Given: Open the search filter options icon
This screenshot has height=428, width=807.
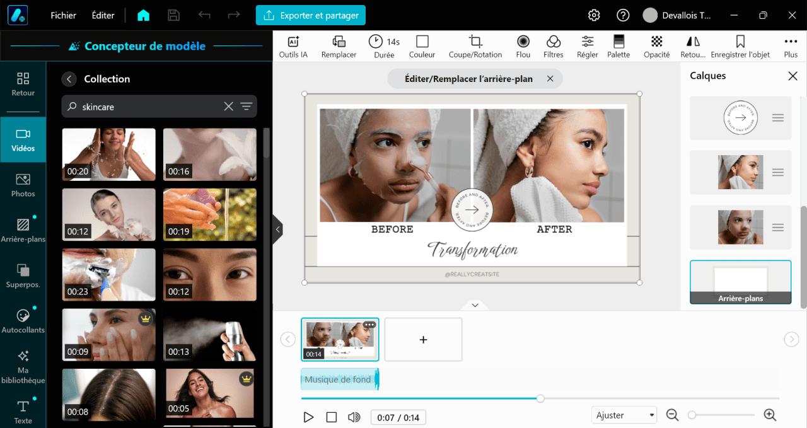Looking at the screenshot, I should (247, 107).
